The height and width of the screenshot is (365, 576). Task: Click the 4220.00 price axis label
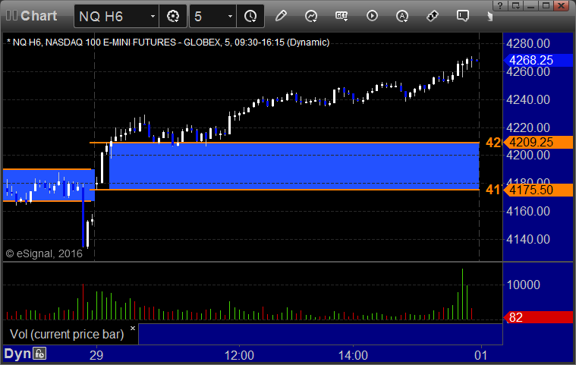[528, 127]
